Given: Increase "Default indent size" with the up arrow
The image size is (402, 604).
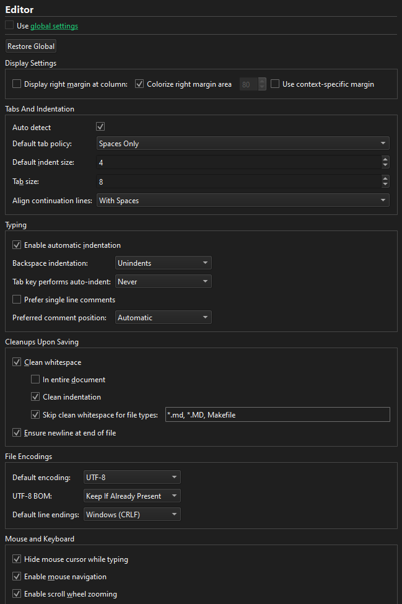Looking at the screenshot, I should (x=385, y=159).
